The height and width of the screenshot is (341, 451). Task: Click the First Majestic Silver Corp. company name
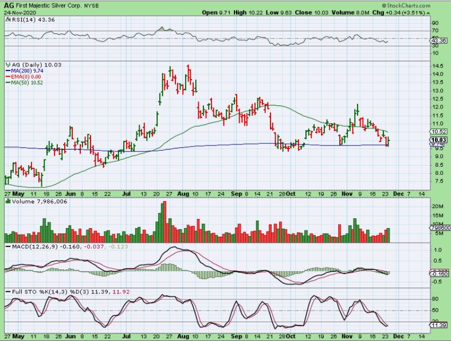pos(48,6)
